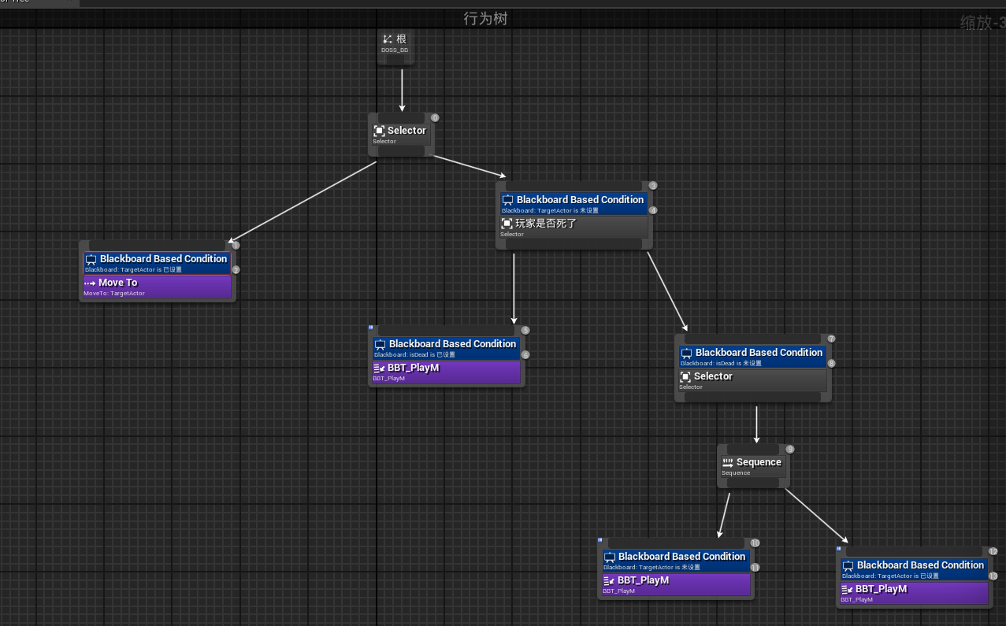Click the blackboard icon on the isDead 已设置 decorator
The height and width of the screenshot is (626, 1006).
point(380,344)
